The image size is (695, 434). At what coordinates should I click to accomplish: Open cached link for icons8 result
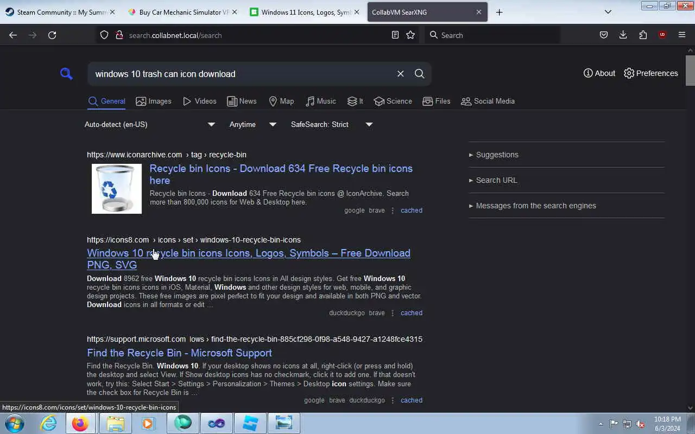tap(412, 313)
